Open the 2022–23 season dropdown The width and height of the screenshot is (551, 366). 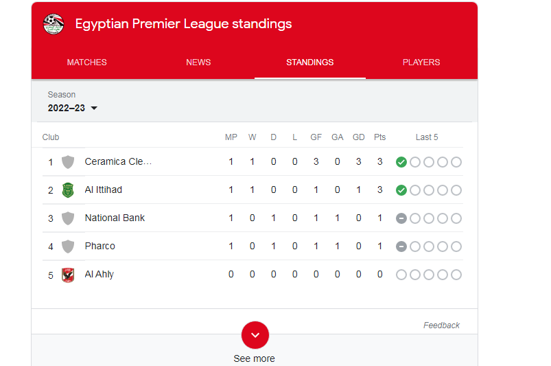click(x=72, y=108)
